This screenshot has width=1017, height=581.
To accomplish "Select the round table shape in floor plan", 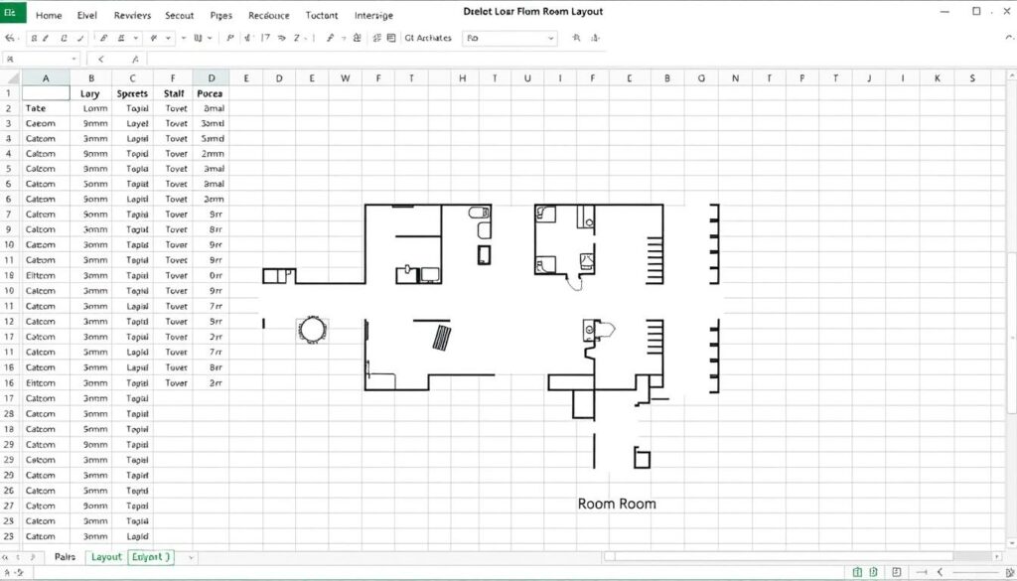I will [x=312, y=330].
